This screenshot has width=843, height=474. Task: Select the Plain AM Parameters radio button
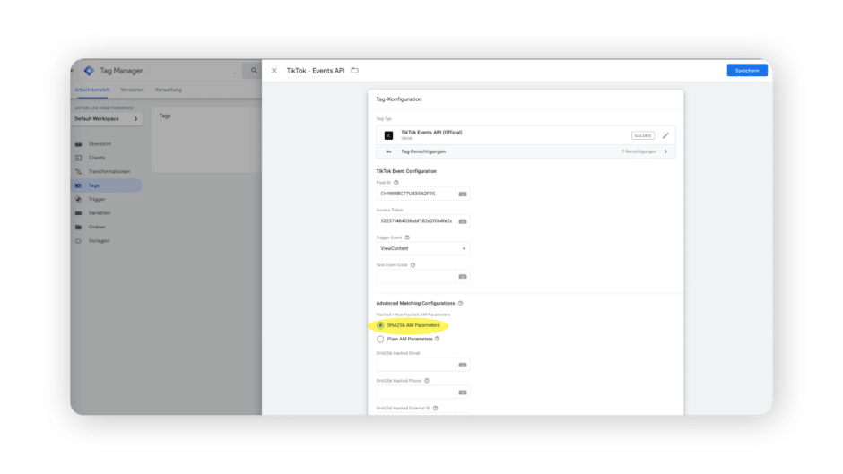(380, 339)
